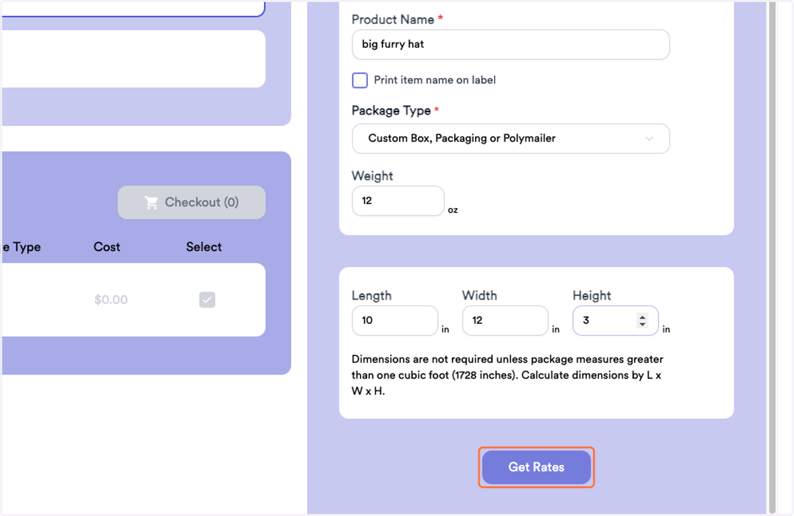Click the Height input field
The image size is (794, 516).
tap(615, 320)
